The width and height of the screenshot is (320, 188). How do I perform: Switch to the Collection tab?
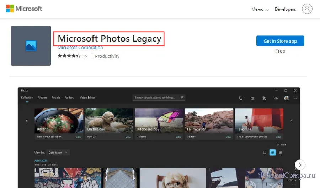(27, 98)
